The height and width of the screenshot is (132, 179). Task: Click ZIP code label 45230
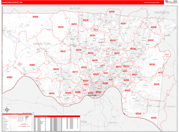click(138, 114)
